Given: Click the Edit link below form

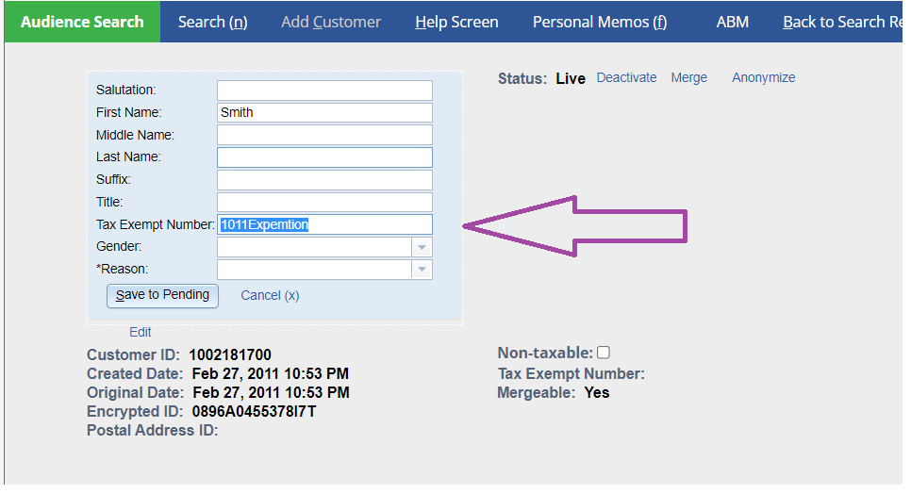Looking at the screenshot, I should coord(141,332).
